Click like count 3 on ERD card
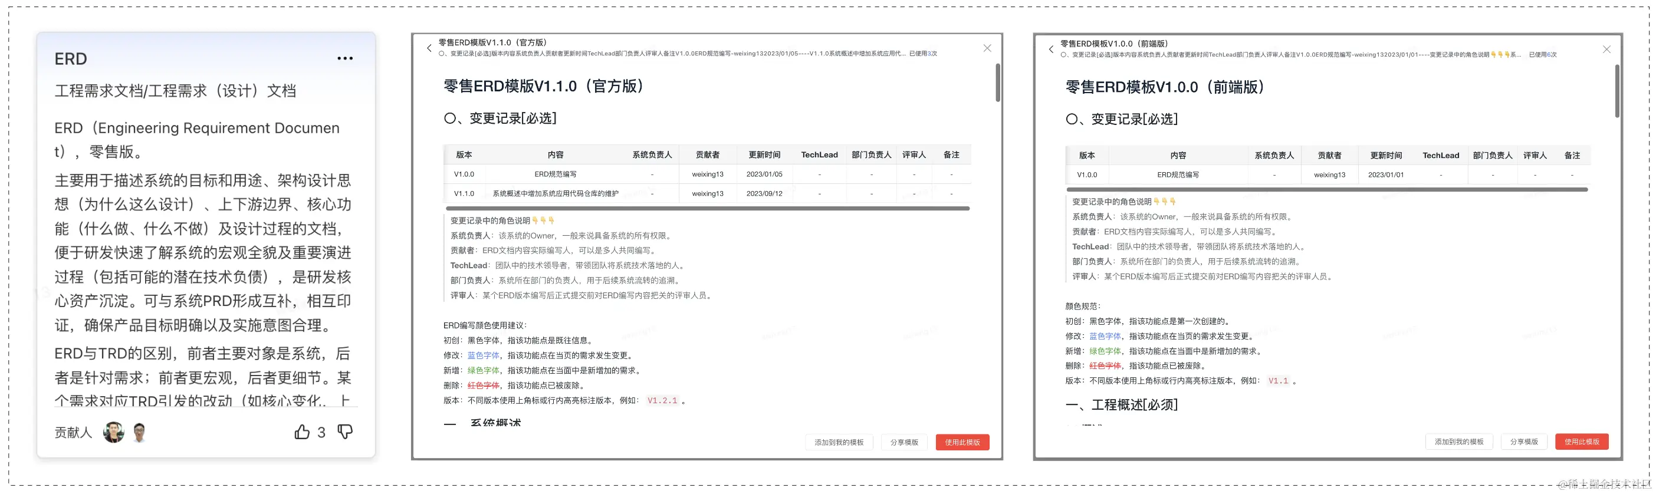 pyautogui.click(x=321, y=432)
